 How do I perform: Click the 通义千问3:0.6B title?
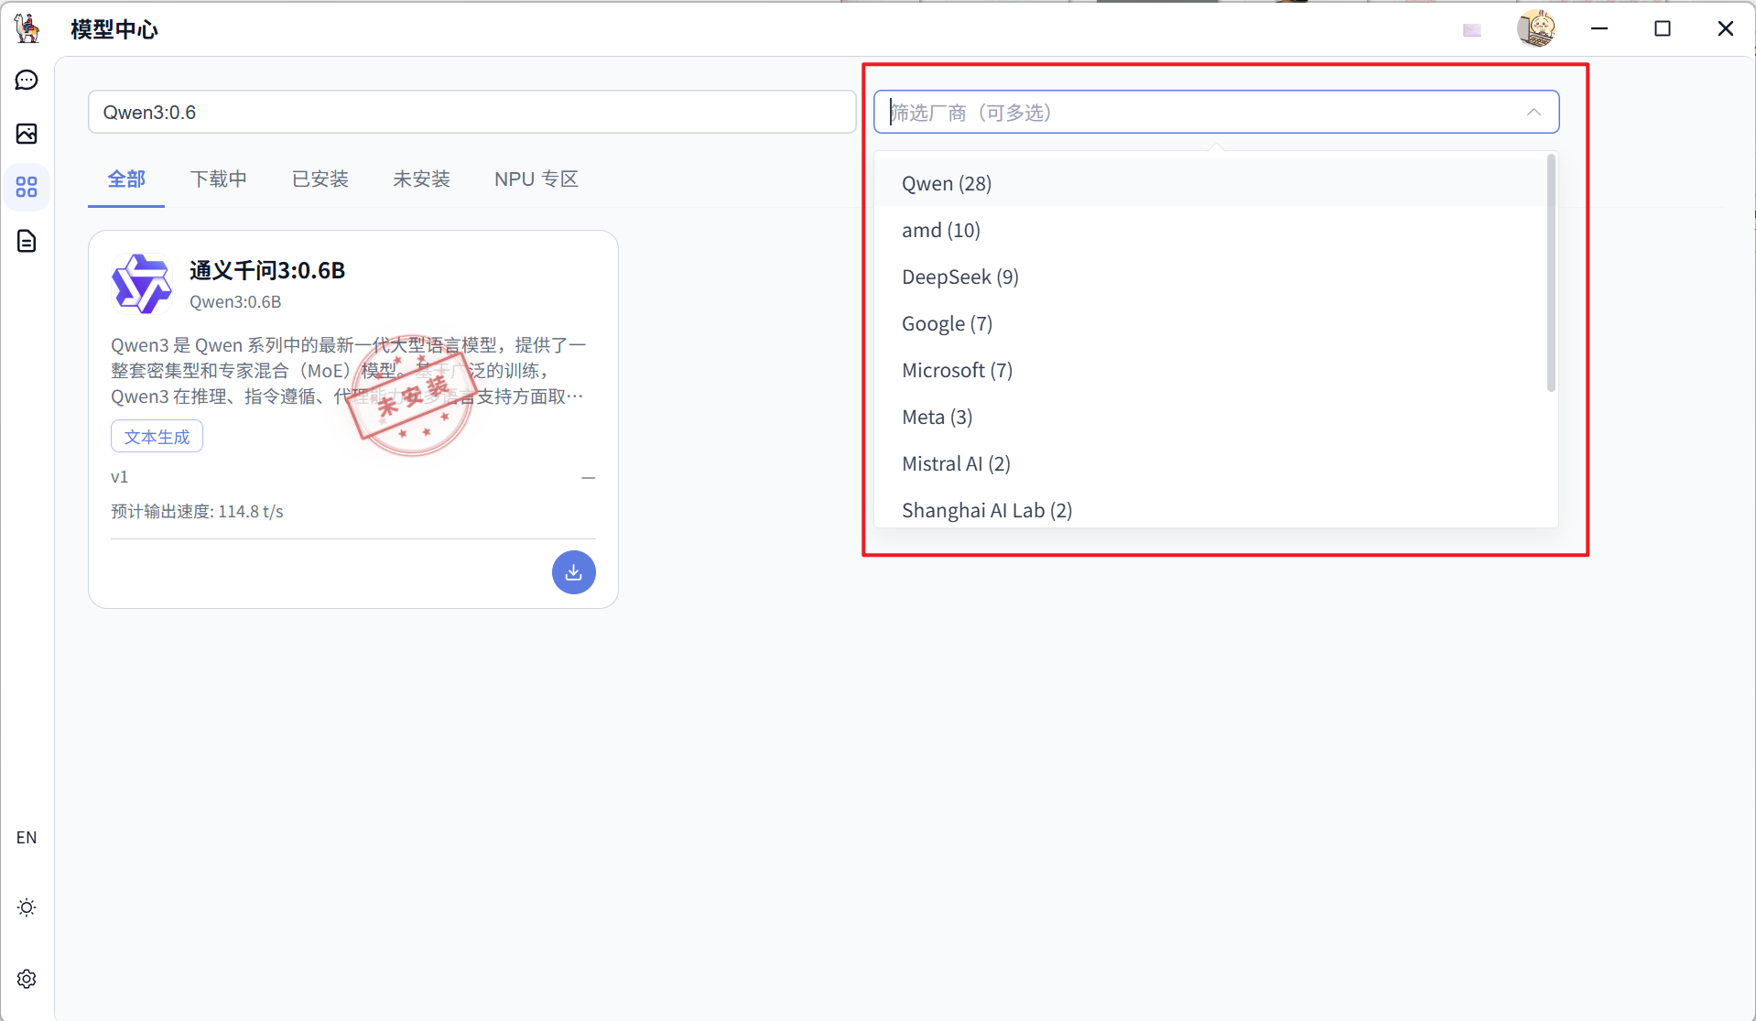click(x=267, y=270)
